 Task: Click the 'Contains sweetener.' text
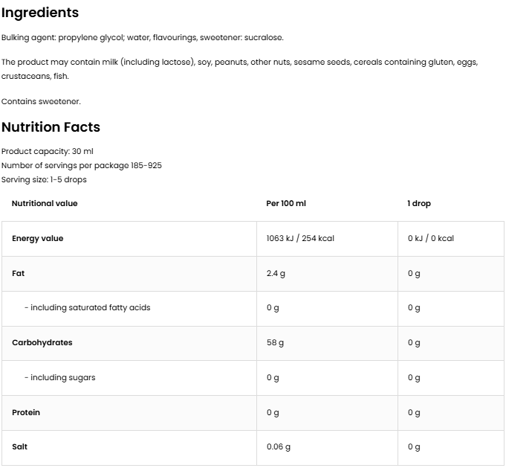point(41,101)
